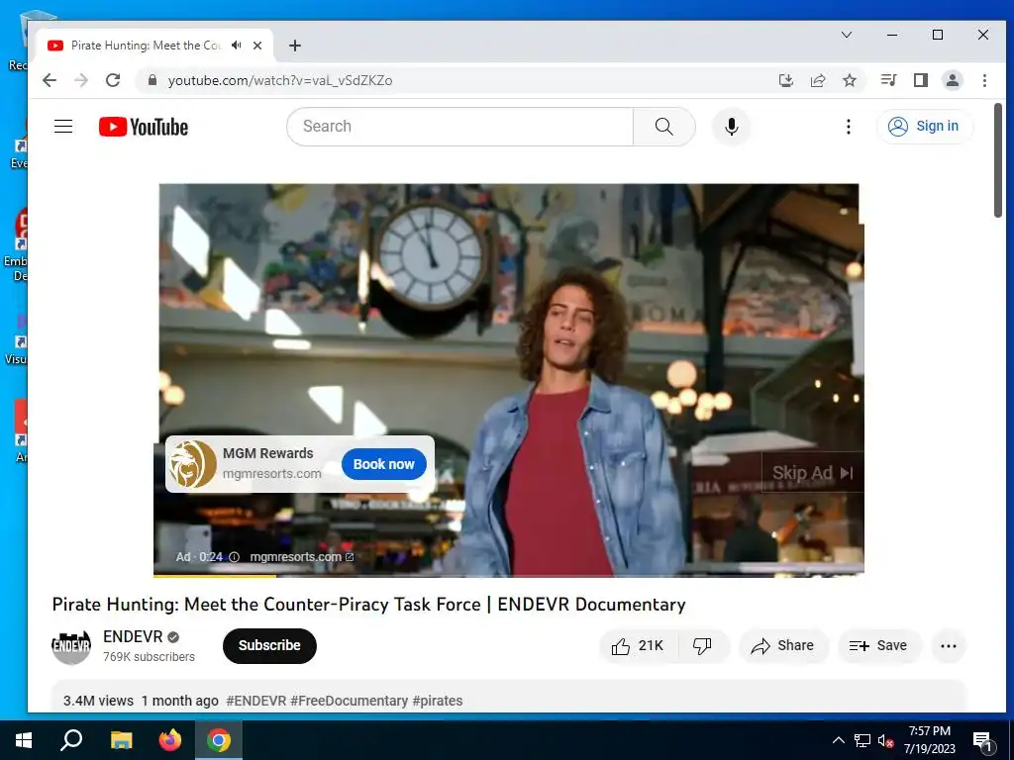This screenshot has height=760, width=1014.
Task: Open media controls icon in toolbar
Action: pyautogui.click(x=888, y=80)
